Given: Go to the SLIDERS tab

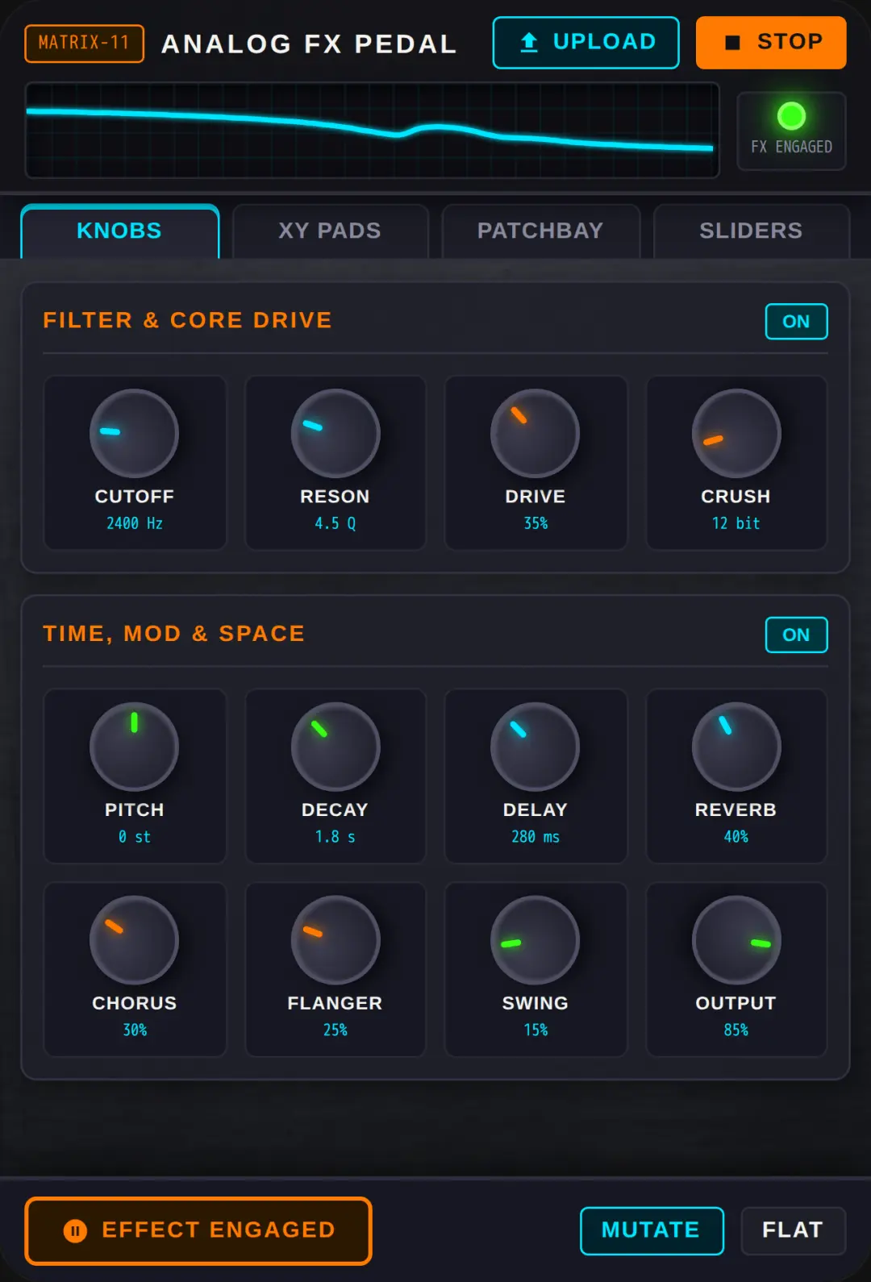Looking at the screenshot, I should (x=751, y=231).
